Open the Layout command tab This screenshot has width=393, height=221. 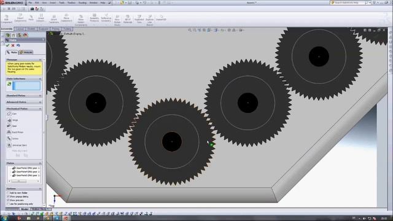(x=20, y=29)
